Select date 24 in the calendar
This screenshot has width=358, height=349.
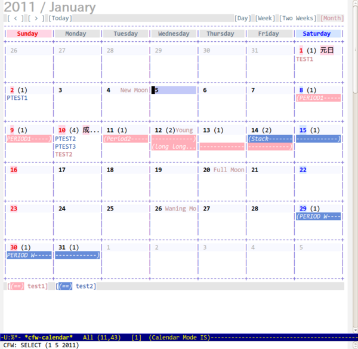pos(62,209)
